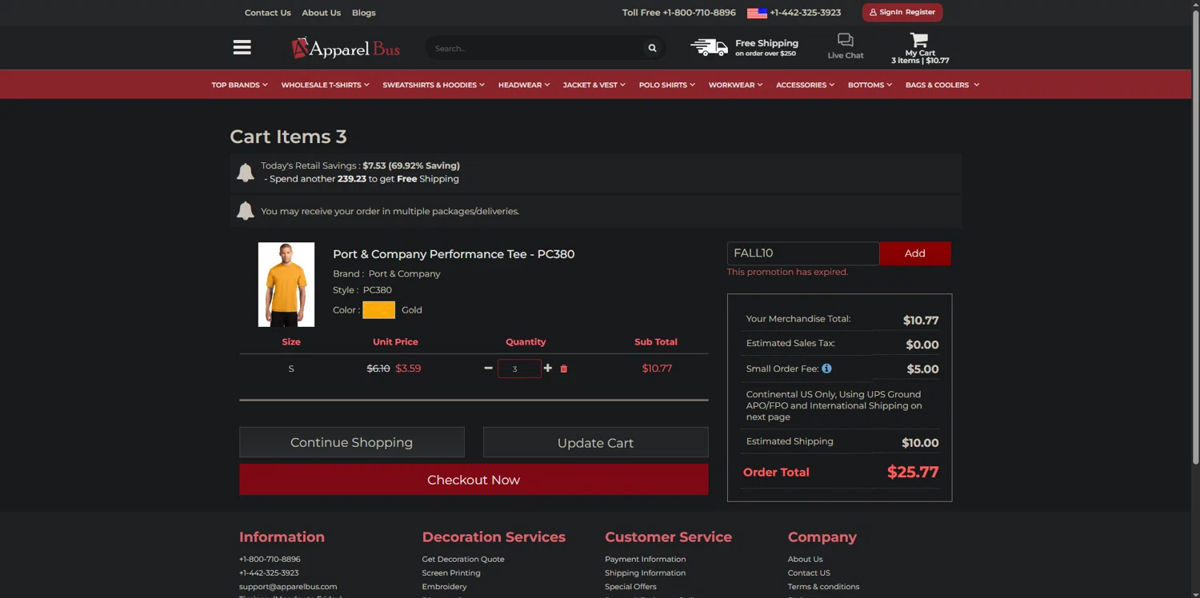Open Port & Company Performance Tee title

click(x=454, y=254)
